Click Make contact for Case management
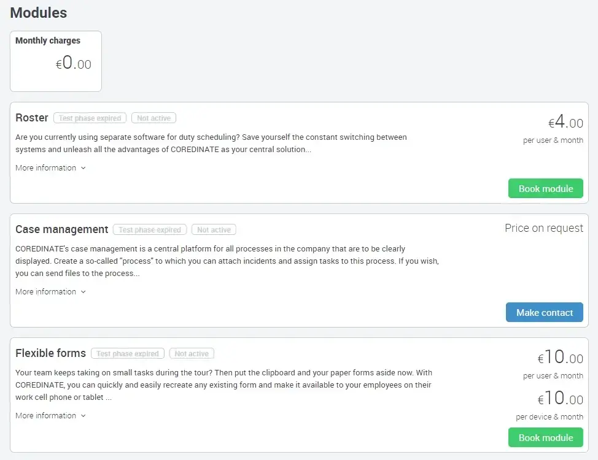 [x=544, y=313]
